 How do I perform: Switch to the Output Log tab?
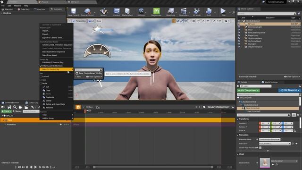coord(32,103)
